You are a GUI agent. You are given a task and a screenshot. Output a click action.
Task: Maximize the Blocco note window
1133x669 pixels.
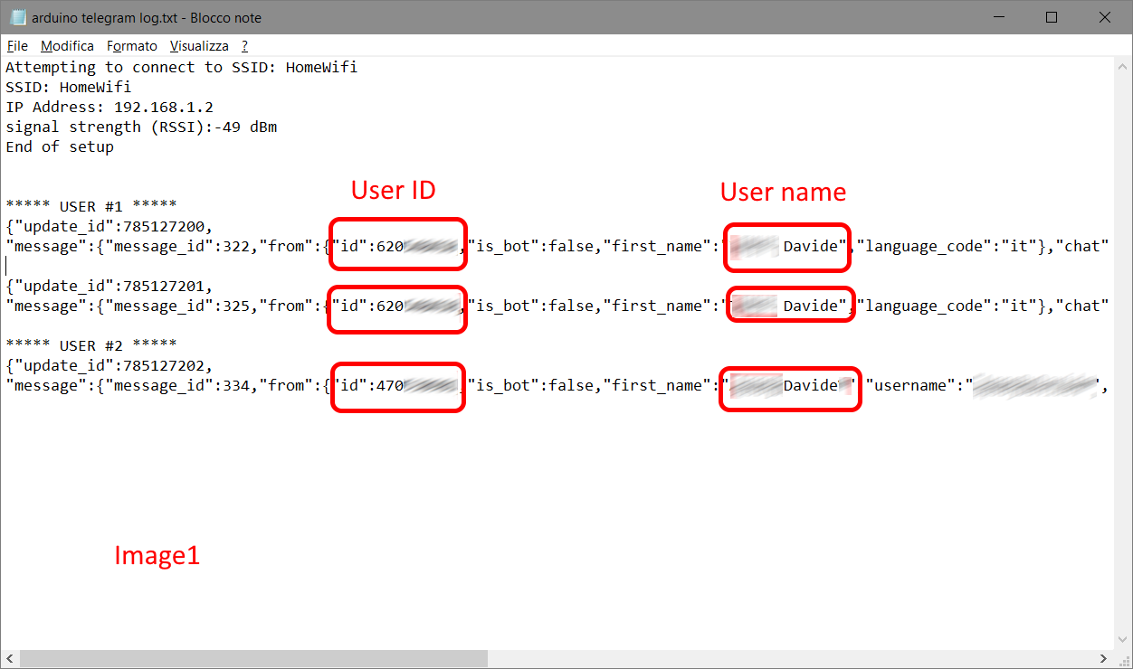point(1051,17)
